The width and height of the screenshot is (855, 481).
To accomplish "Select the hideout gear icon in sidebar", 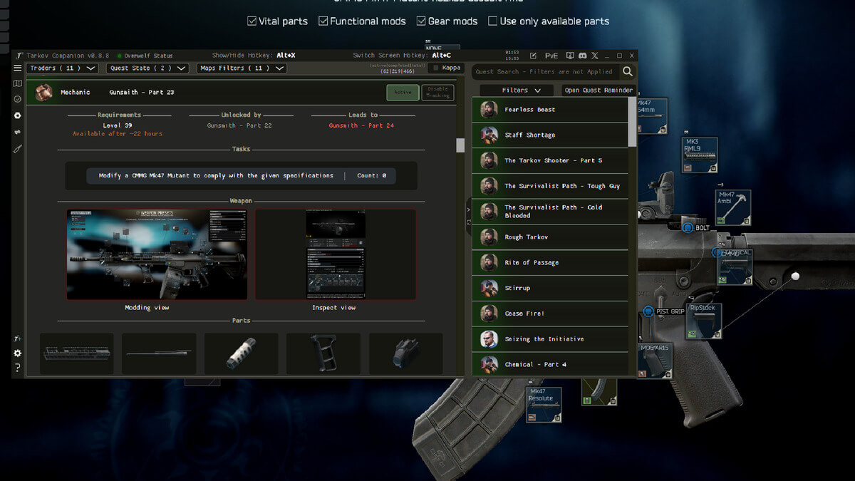I will tap(18, 115).
